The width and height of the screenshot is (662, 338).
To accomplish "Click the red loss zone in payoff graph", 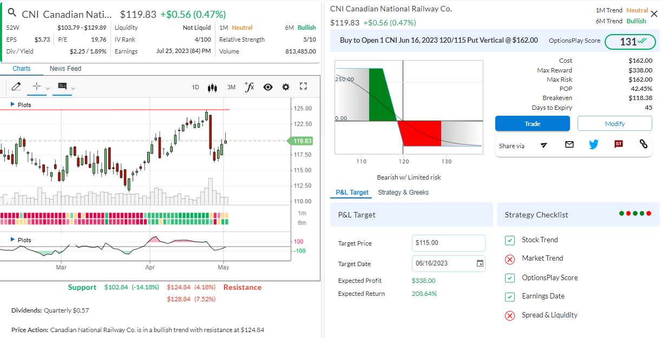I will [x=421, y=133].
